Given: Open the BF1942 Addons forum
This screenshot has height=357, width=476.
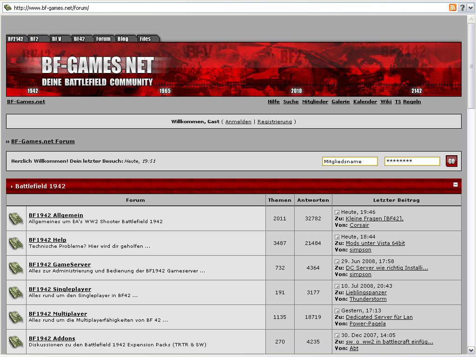Looking at the screenshot, I should (x=52, y=338).
